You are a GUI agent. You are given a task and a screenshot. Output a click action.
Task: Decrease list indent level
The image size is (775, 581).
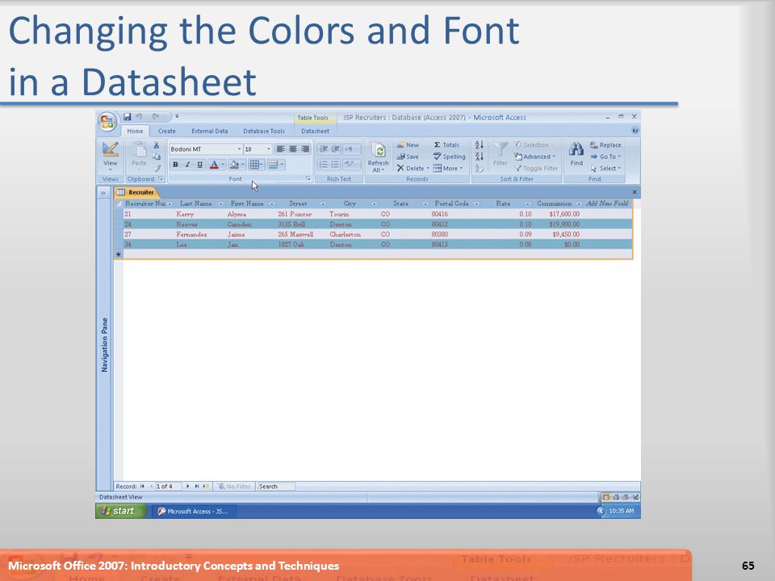323,148
